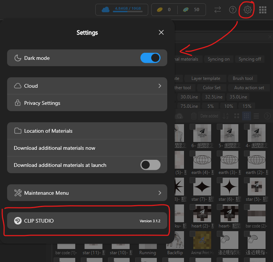The height and width of the screenshot is (262, 273).
Task: Click the star (11) material label
Action: coord(94,253)
